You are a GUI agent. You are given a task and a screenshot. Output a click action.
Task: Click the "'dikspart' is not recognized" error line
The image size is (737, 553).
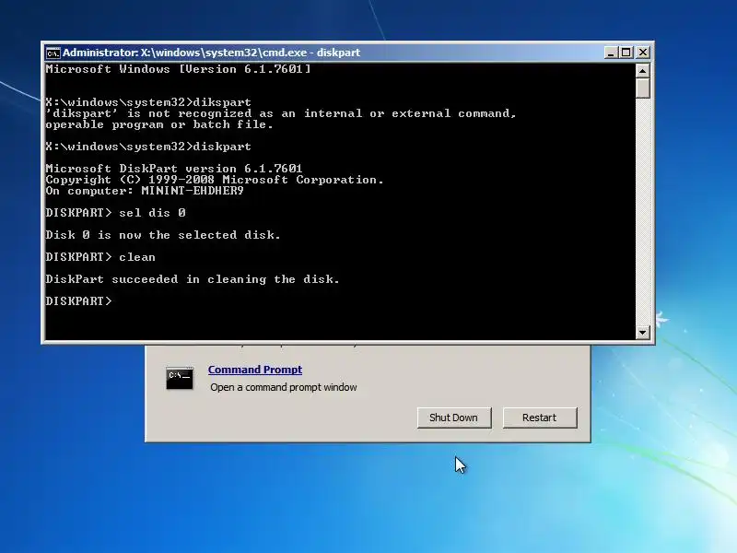click(281, 113)
